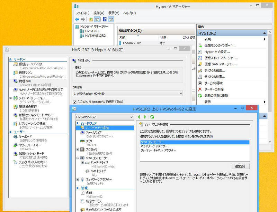Select HVS12R2 server in Hyper-V Manager tree
277x212 pixels.
click(x=92, y=31)
